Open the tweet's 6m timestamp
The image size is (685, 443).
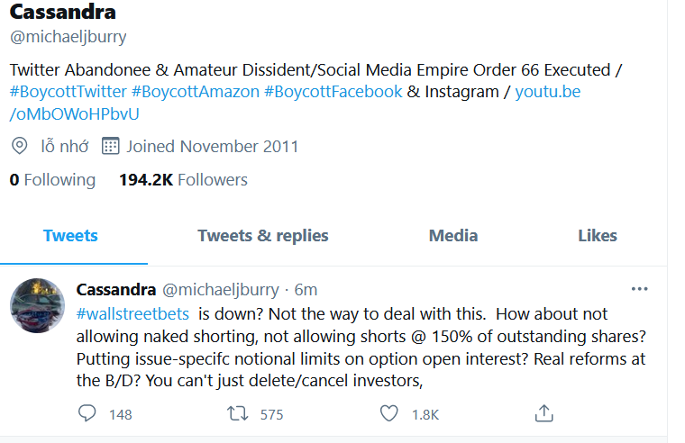[x=306, y=290]
